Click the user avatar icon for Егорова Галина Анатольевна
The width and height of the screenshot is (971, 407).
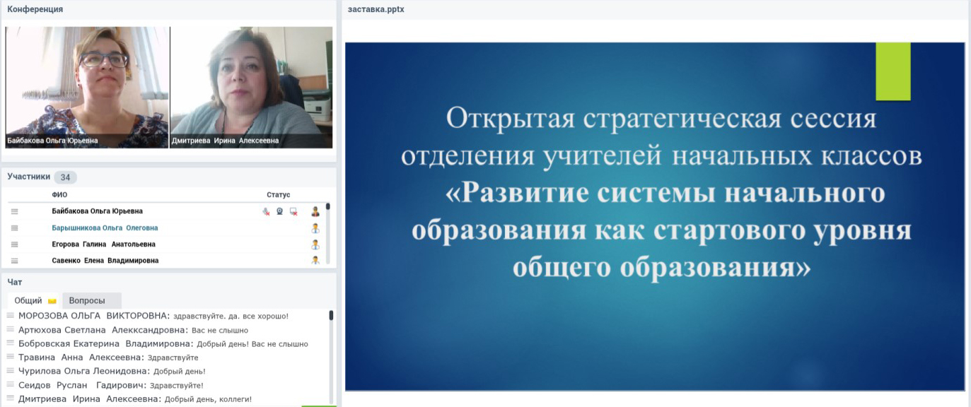[x=315, y=244]
